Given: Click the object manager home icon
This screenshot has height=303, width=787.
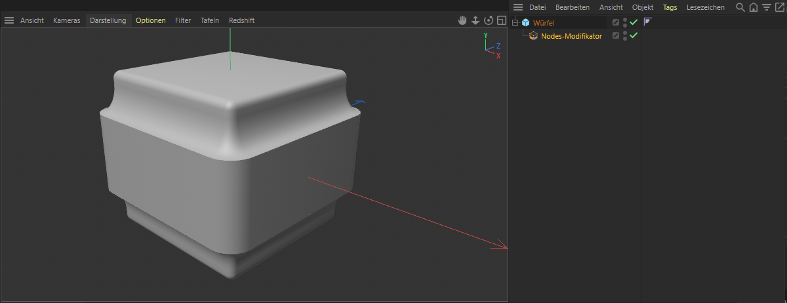Looking at the screenshot, I should [x=754, y=7].
